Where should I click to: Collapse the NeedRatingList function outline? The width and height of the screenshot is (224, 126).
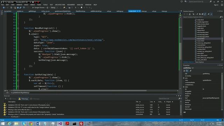click(x=18, y=28)
